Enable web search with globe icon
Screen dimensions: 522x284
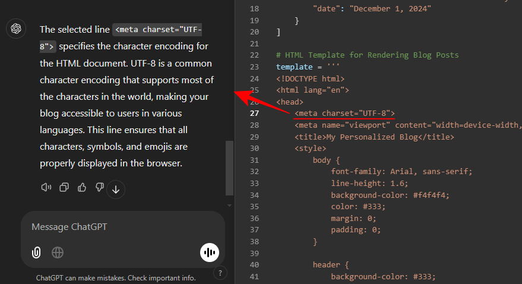pos(58,253)
